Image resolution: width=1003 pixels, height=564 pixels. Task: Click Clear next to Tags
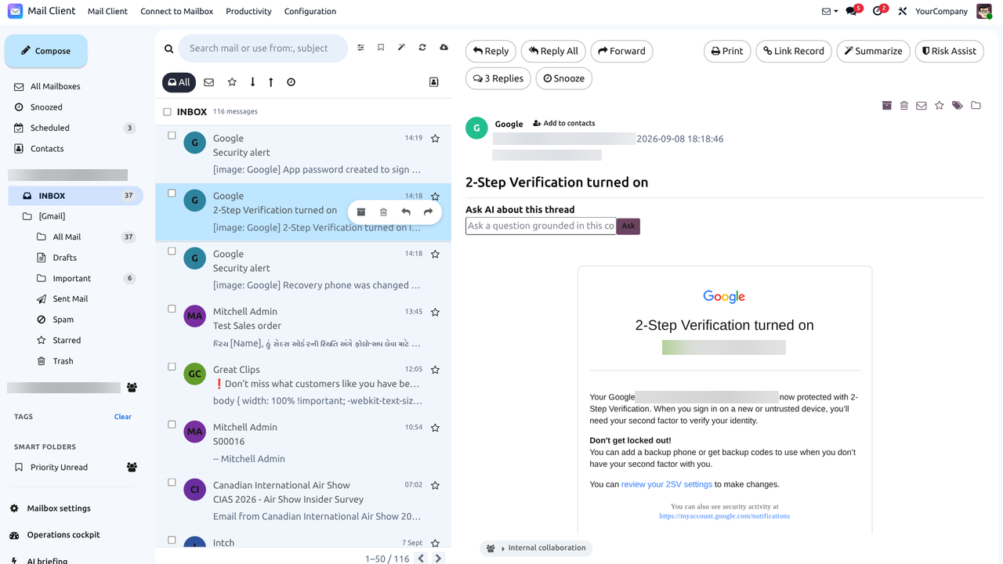123,417
